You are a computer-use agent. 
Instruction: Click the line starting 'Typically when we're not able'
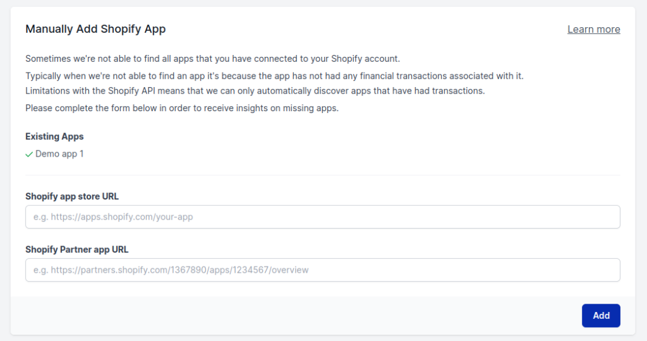274,76
